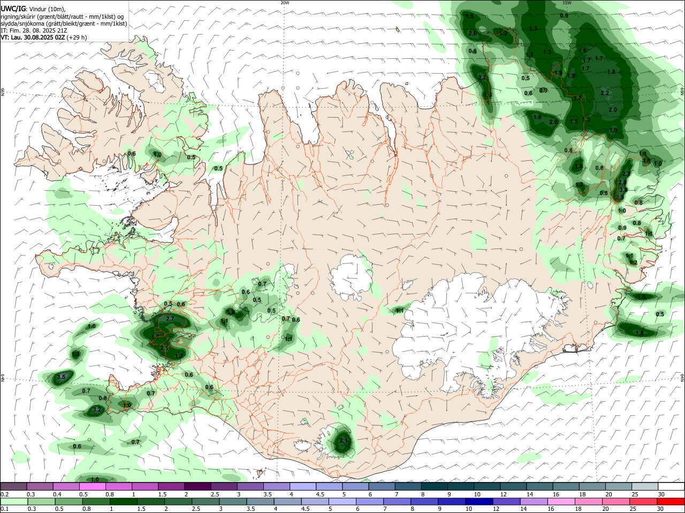
Task: Click the lower legend blue swatch between 8 and 9
Action: click(424, 502)
